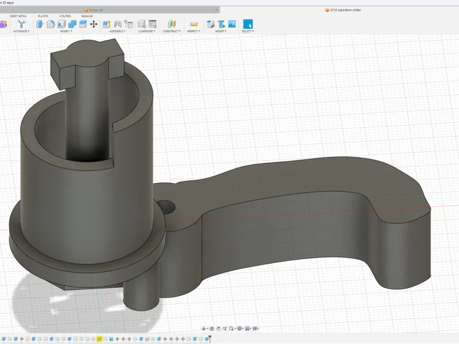
Task: Click the Insert McMaster-Carr component icon
Action: click(221, 24)
